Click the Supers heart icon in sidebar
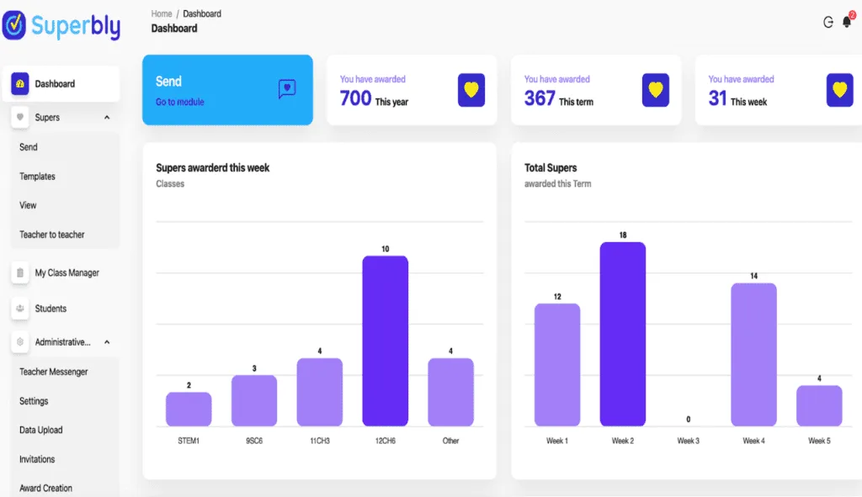The width and height of the screenshot is (862, 497). (20, 117)
